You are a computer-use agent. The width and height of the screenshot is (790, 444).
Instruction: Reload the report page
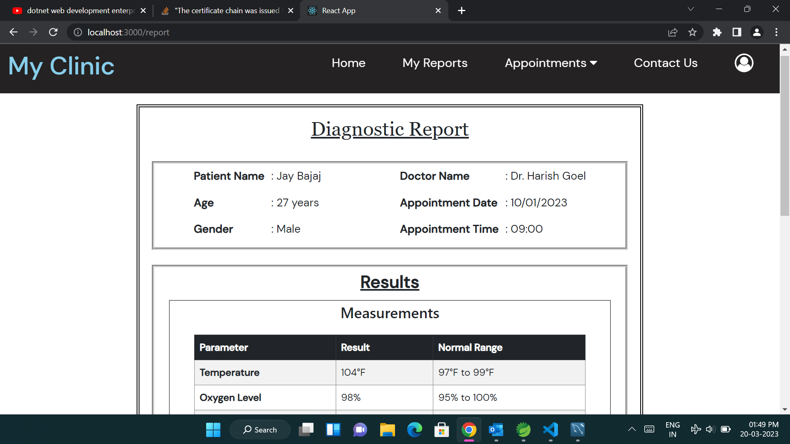point(53,32)
